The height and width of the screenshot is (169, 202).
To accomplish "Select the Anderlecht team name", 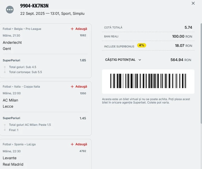I will 12,42.
